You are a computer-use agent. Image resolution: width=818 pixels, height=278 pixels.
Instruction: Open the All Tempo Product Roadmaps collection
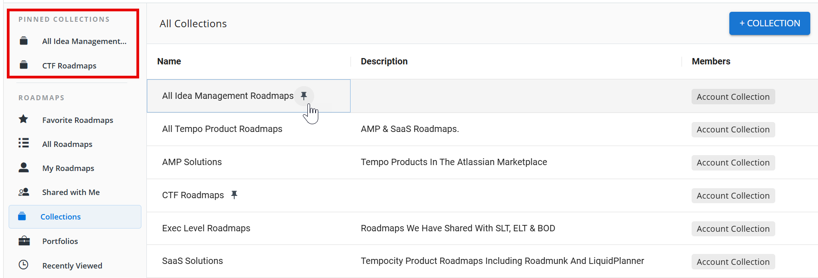[222, 129]
